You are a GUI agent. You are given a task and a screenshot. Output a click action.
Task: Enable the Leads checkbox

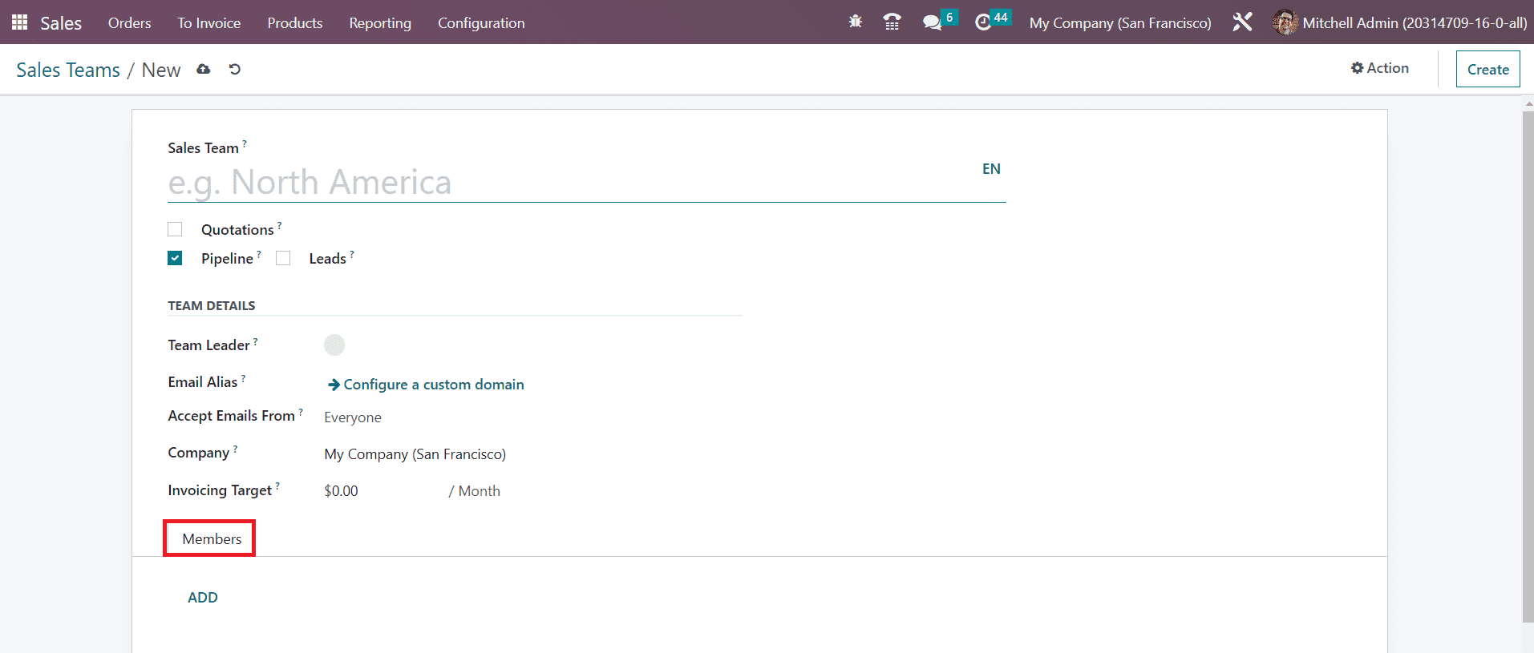283,258
